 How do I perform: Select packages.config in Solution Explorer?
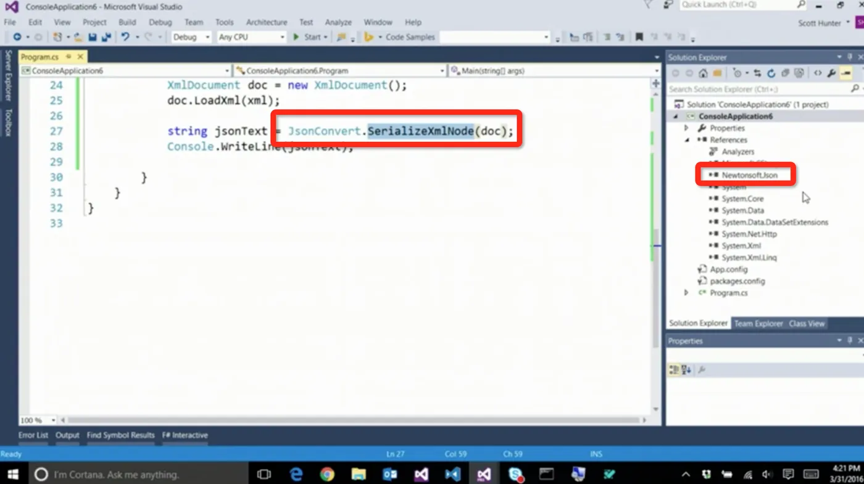[737, 281]
